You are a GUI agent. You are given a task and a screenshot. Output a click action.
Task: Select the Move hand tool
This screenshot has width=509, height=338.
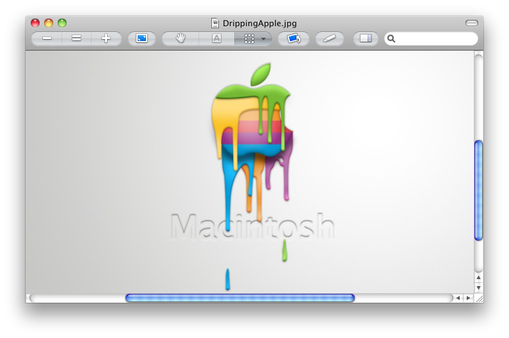click(181, 38)
